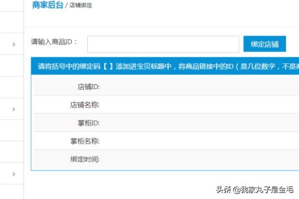The image size is (299, 199).
Task: Expand the topmost sidebar chevron arrow
Action: (x=13, y=45)
